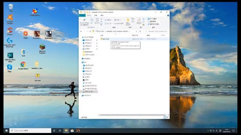Select Battlefield 1 folder in navigation pane
The width and height of the screenshot is (241, 135).
88,52
